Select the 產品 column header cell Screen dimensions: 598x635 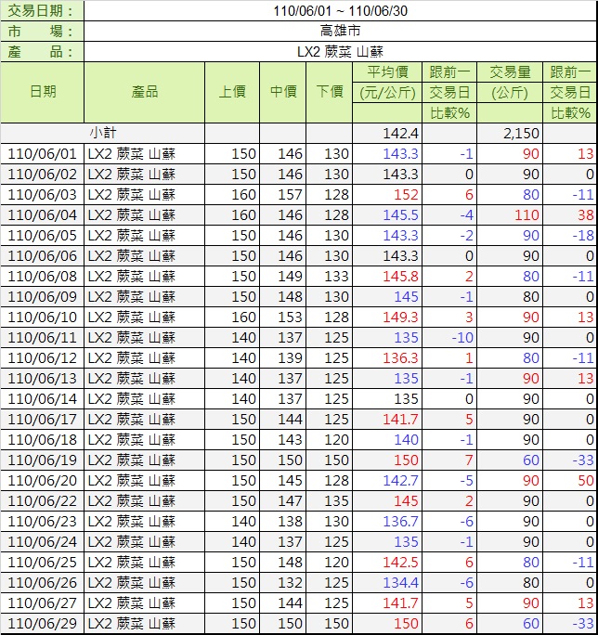[144, 92]
